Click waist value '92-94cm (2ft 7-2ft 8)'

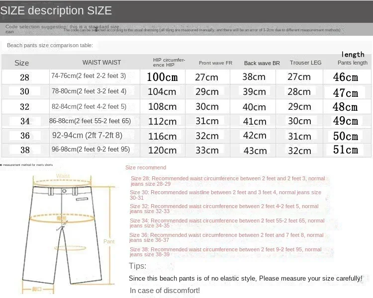pyautogui.click(x=87, y=135)
